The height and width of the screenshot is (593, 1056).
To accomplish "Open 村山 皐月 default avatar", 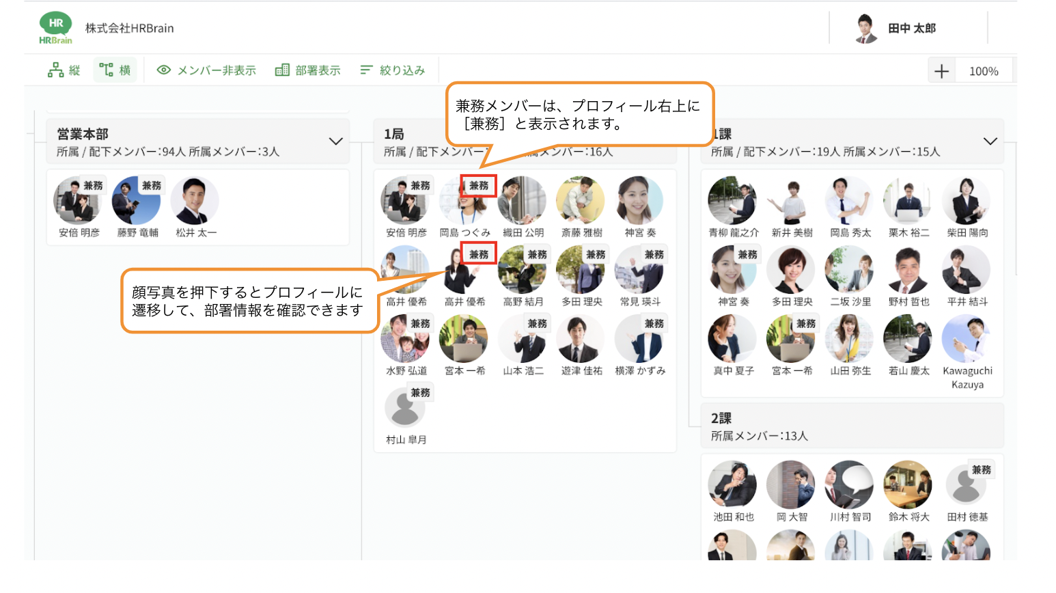I will point(404,409).
